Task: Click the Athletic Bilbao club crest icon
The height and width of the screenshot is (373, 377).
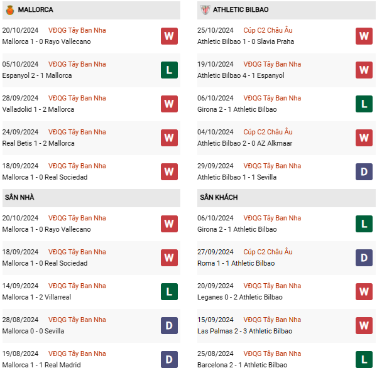Action: click(205, 10)
